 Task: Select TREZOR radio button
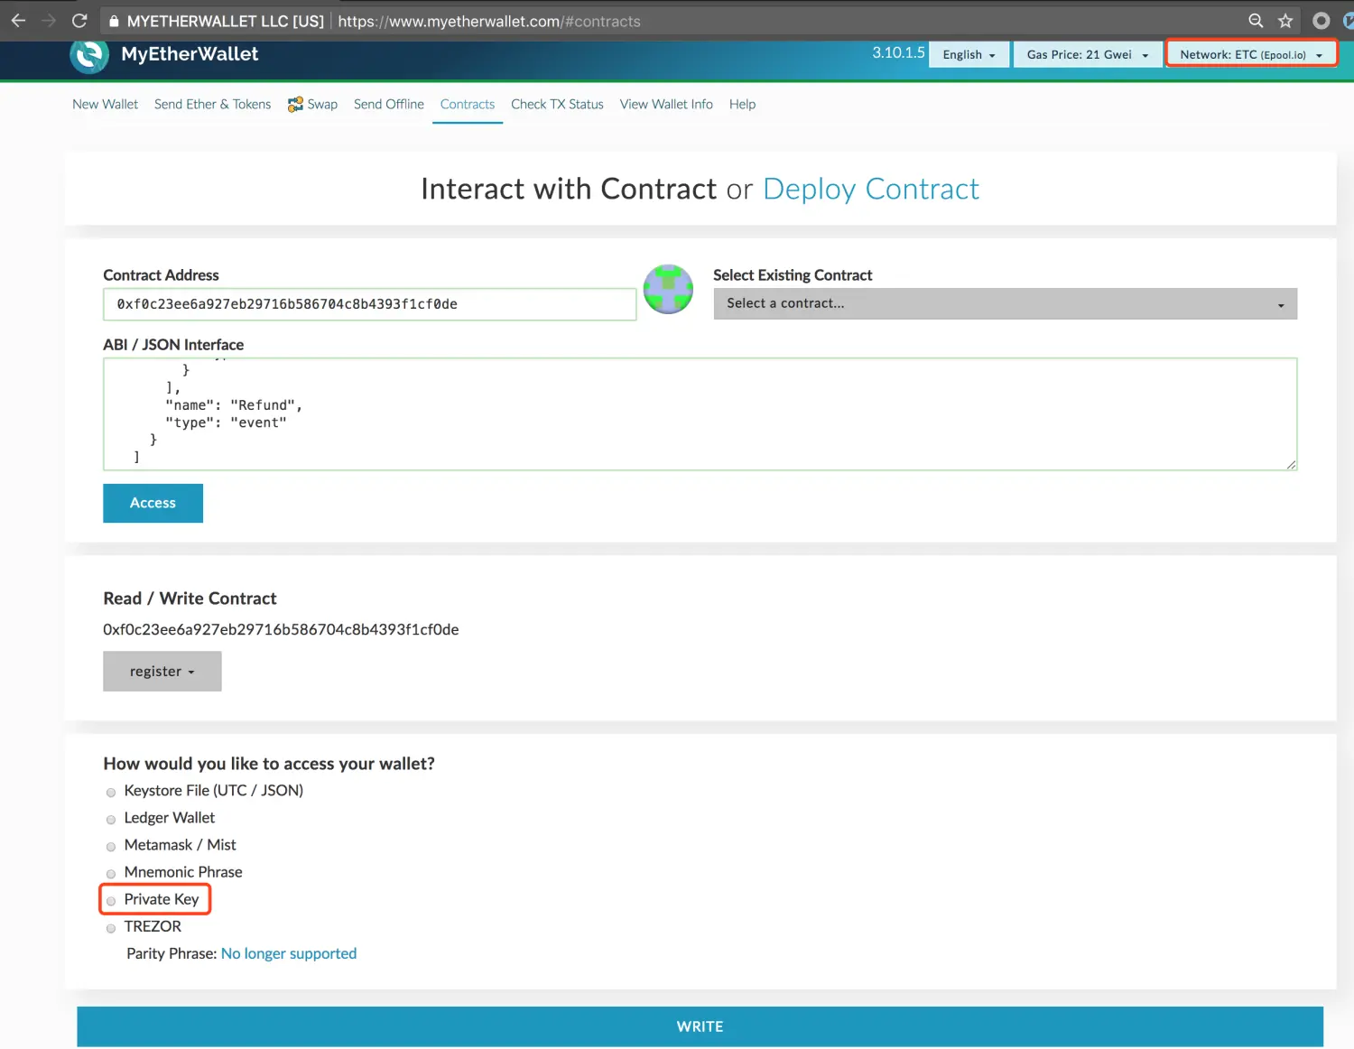click(111, 927)
